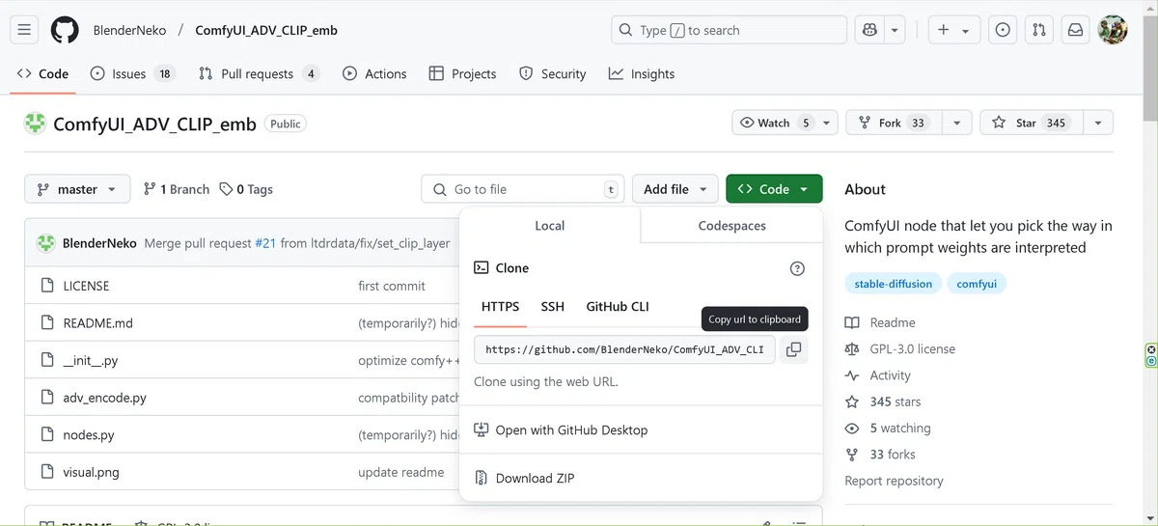
Task: Open the Actions tab
Action: (x=374, y=73)
